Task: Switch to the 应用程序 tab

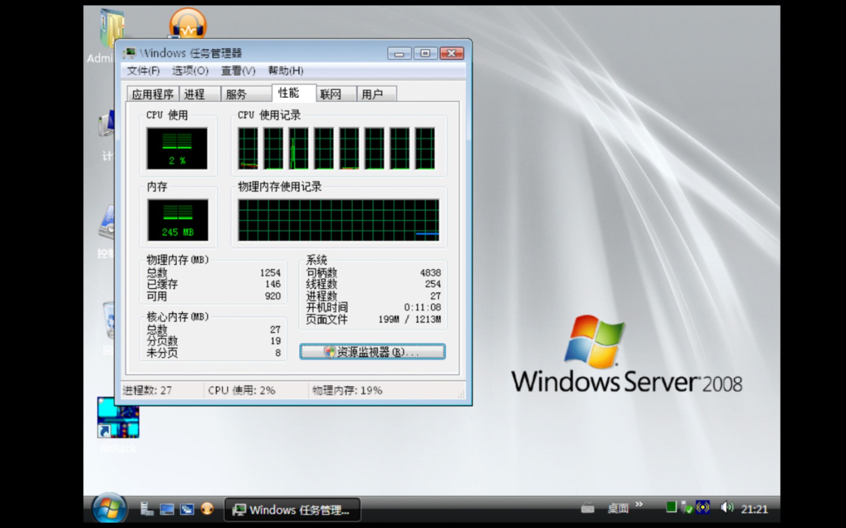Action: 153,94
